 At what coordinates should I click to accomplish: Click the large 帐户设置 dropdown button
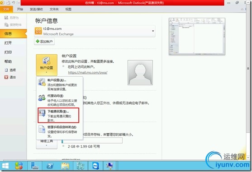tap(47, 65)
